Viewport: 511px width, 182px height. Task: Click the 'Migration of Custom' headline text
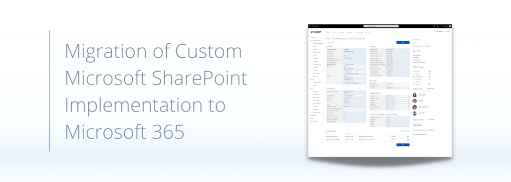pyautogui.click(x=153, y=51)
